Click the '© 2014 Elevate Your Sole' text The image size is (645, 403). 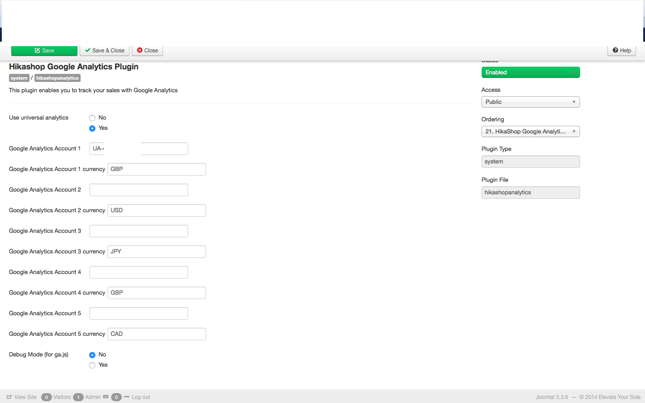[x=610, y=397]
